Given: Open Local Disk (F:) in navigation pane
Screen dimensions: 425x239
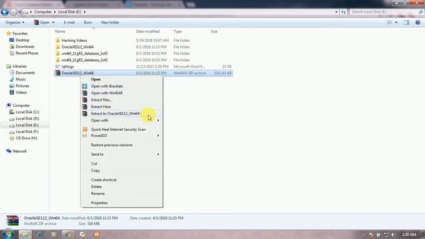Looking at the screenshot, I should pos(27,131).
